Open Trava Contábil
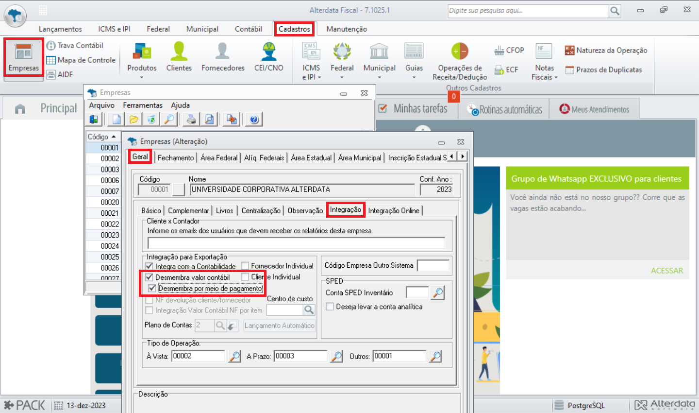Screen dimensions: 699x413 click(75, 45)
